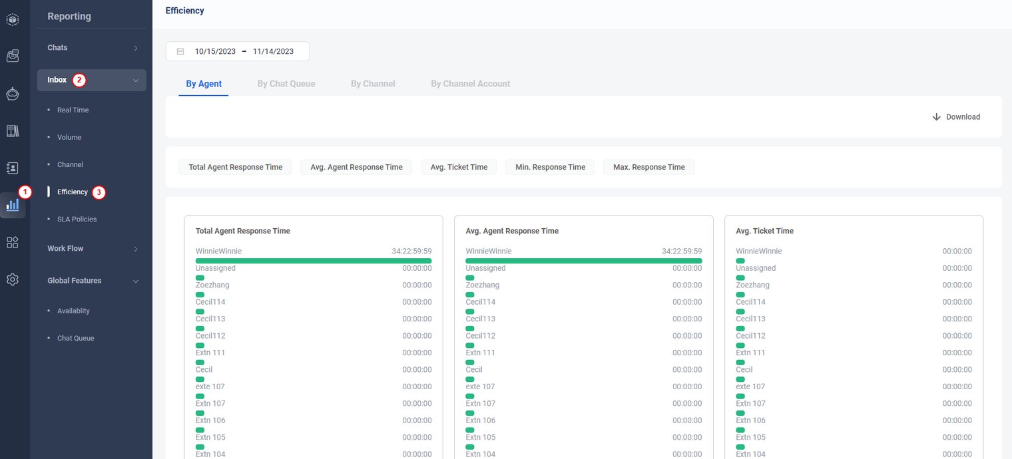This screenshot has height=459, width=1012.
Task: Open SLA Policies report link
Action: tap(77, 219)
